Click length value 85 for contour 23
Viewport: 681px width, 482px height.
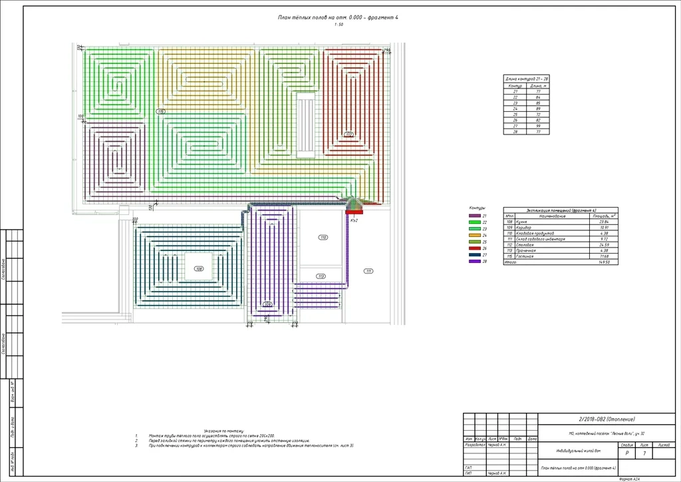pyautogui.click(x=538, y=103)
